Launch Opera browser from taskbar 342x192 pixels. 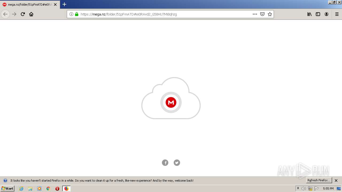pyautogui.click(x=57, y=189)
